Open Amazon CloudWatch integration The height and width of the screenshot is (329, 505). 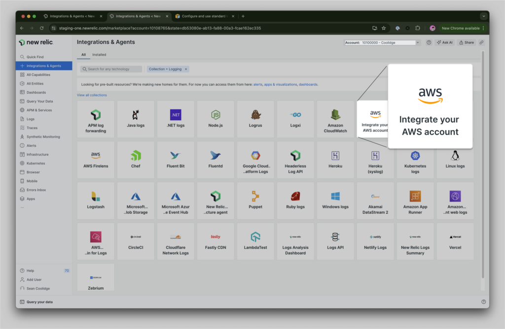(x=335, y=119)
